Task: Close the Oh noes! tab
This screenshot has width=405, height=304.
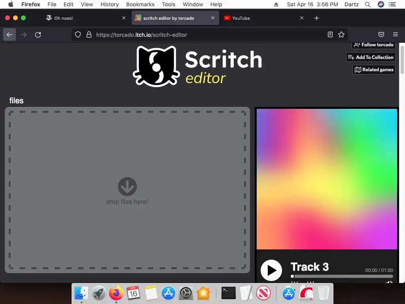Action: coord(124,18)
